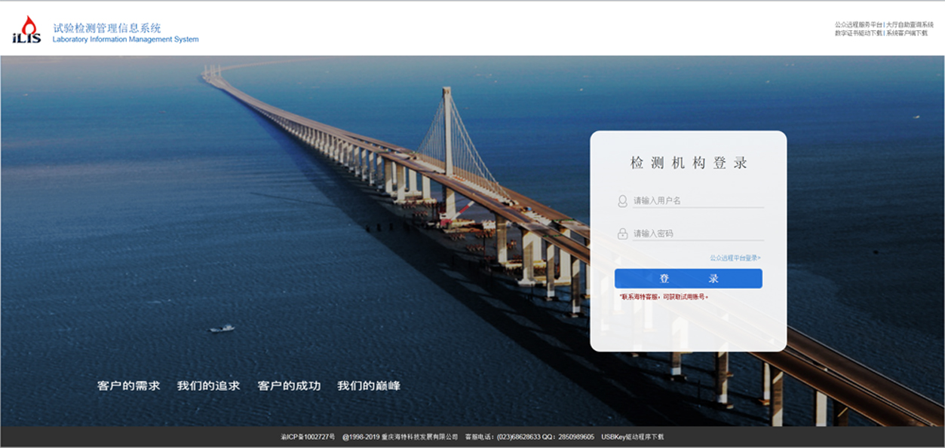Click the iLIS flame logo

pyautogui.click(x=27, y=30)
